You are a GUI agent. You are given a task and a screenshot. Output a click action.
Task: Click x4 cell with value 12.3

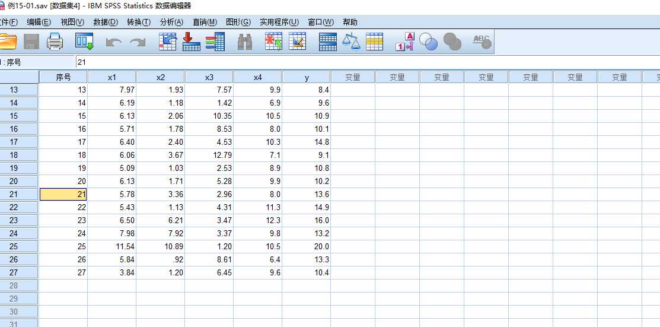coord(257,220)
